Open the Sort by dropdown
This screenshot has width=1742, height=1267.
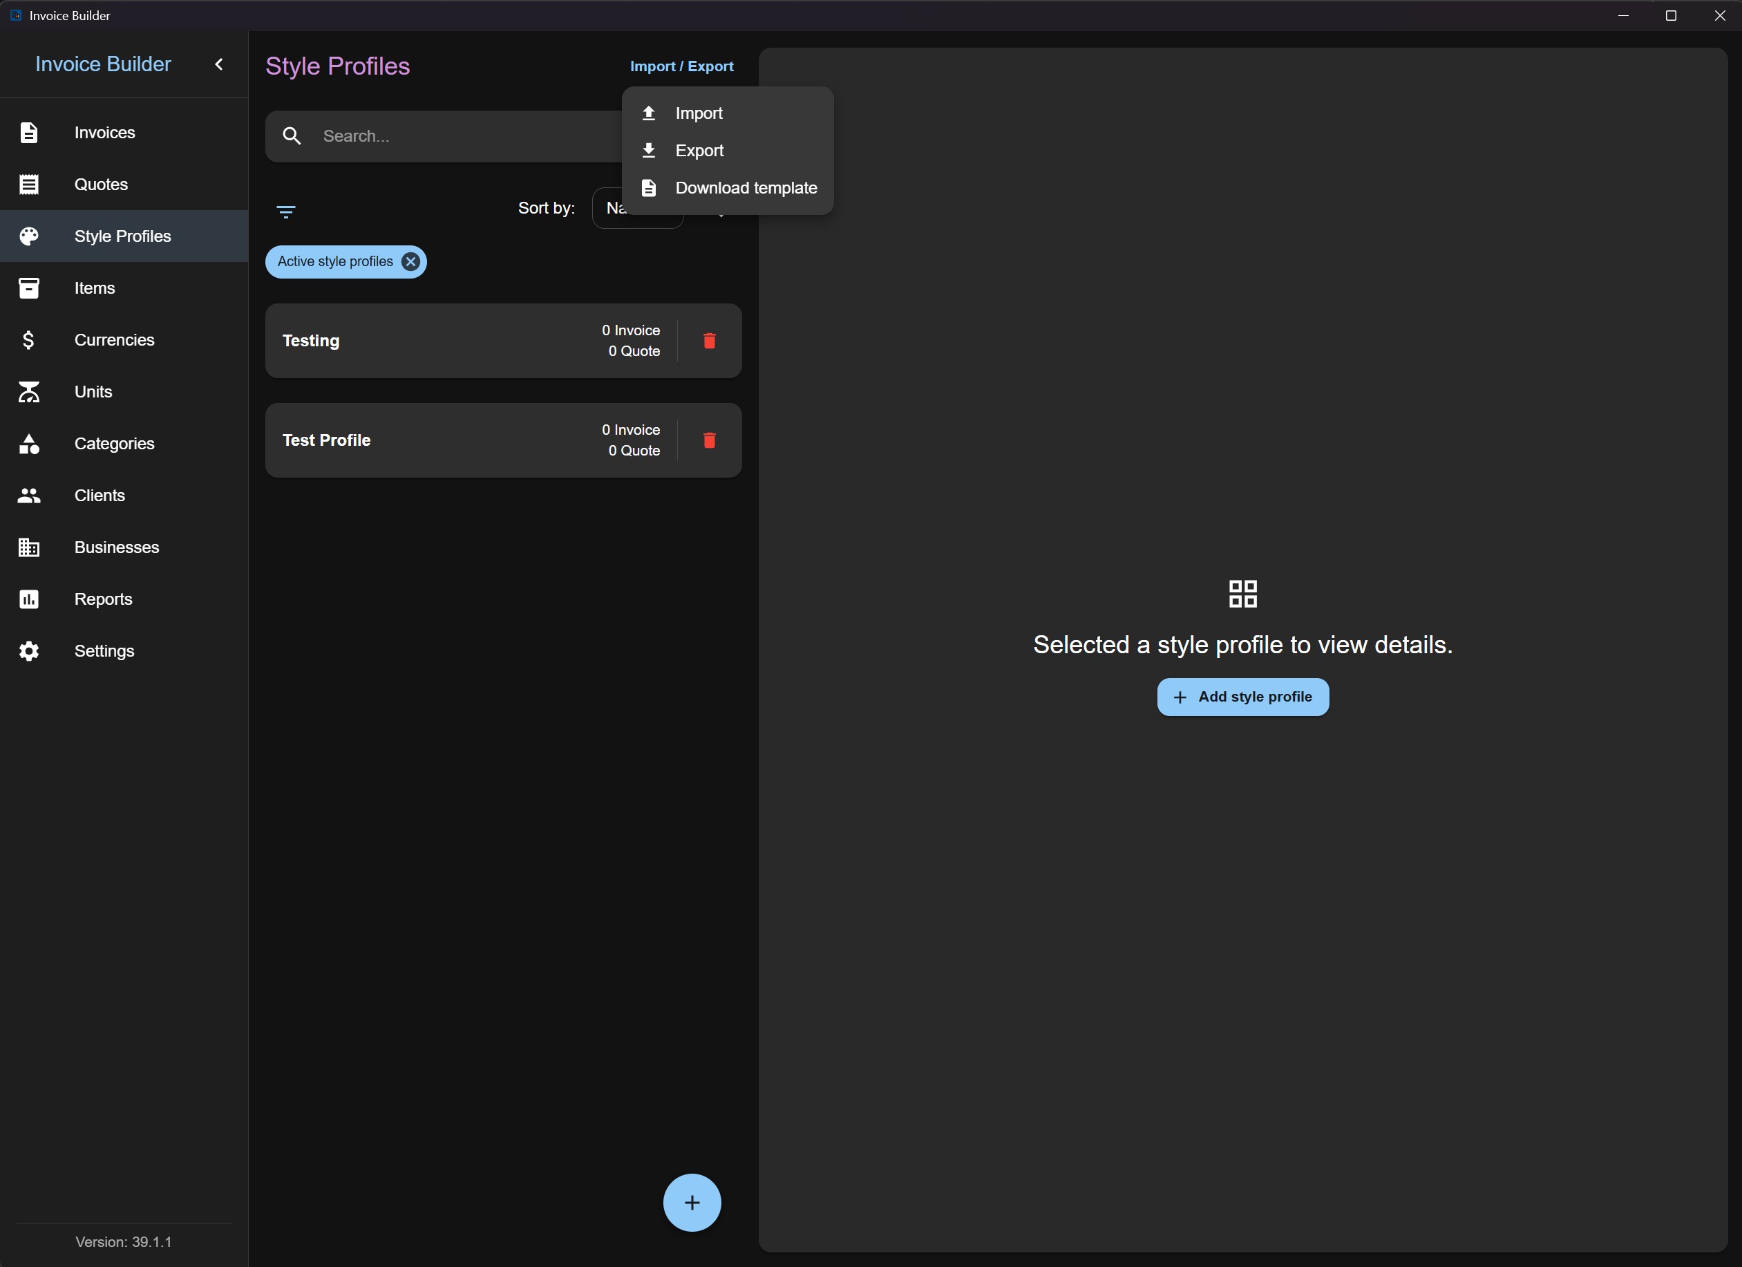[x=638, y=208]
